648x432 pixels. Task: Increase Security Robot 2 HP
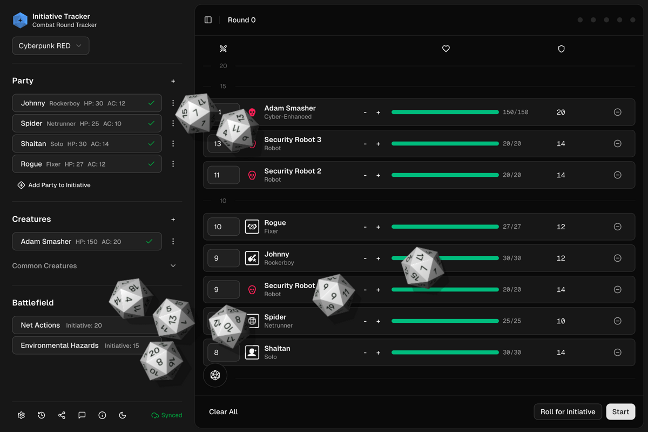coord(379,175)
